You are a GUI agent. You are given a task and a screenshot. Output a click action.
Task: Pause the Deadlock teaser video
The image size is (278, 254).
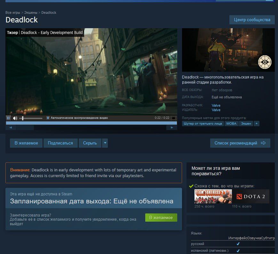(8, 118)
